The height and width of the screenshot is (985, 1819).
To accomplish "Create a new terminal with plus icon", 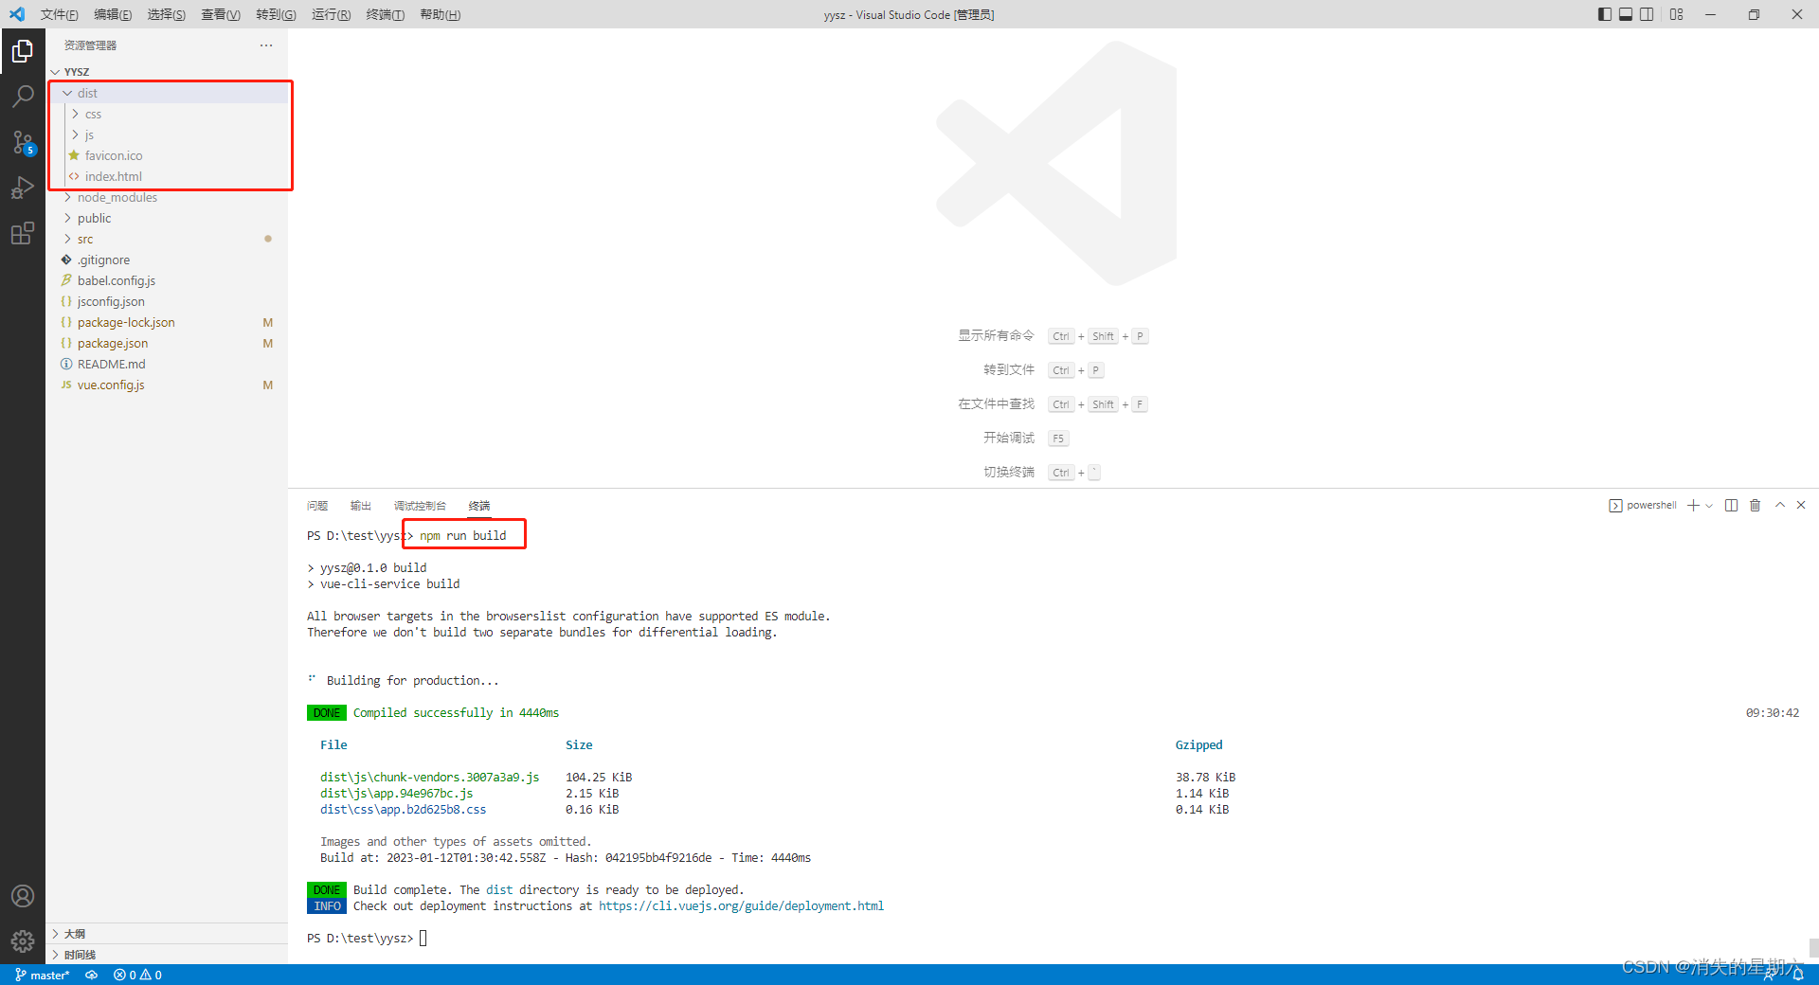I will [x=1693, y=506].
